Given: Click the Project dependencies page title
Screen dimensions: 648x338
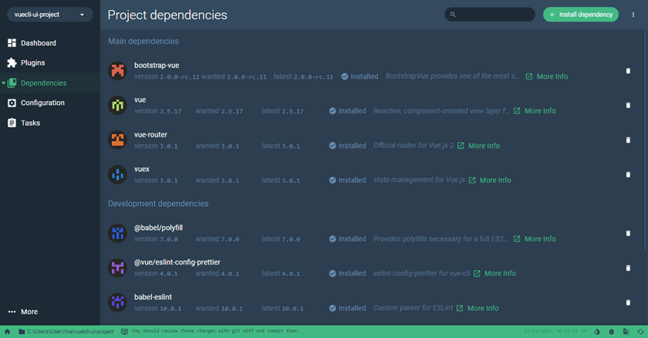Looking at the screenshot, I should point(167,15).
